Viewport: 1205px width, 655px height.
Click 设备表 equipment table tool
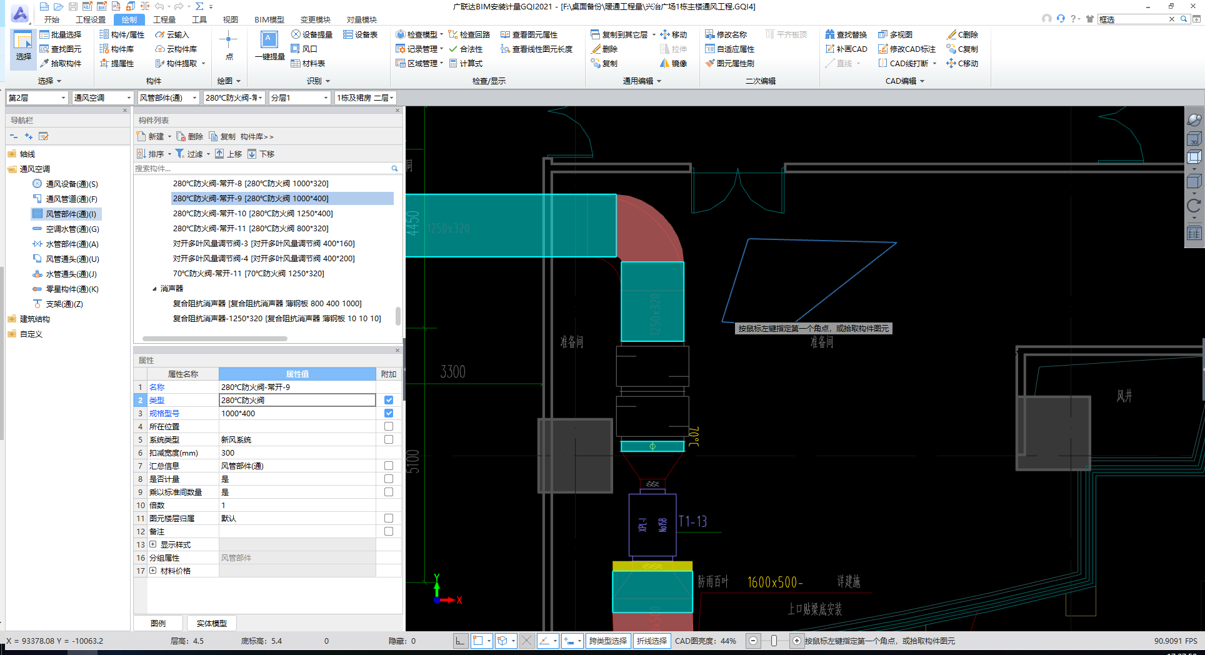tap(361, 34)
